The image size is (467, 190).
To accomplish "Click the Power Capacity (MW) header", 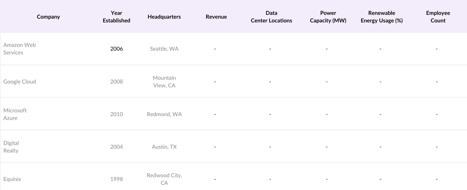I will (x=328, y=17).
